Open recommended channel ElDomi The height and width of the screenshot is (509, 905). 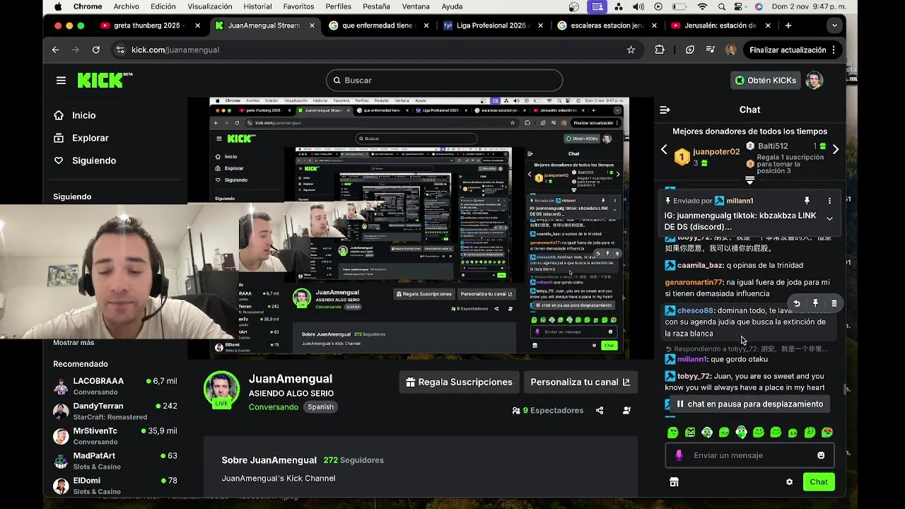click(x=115, y=485)
